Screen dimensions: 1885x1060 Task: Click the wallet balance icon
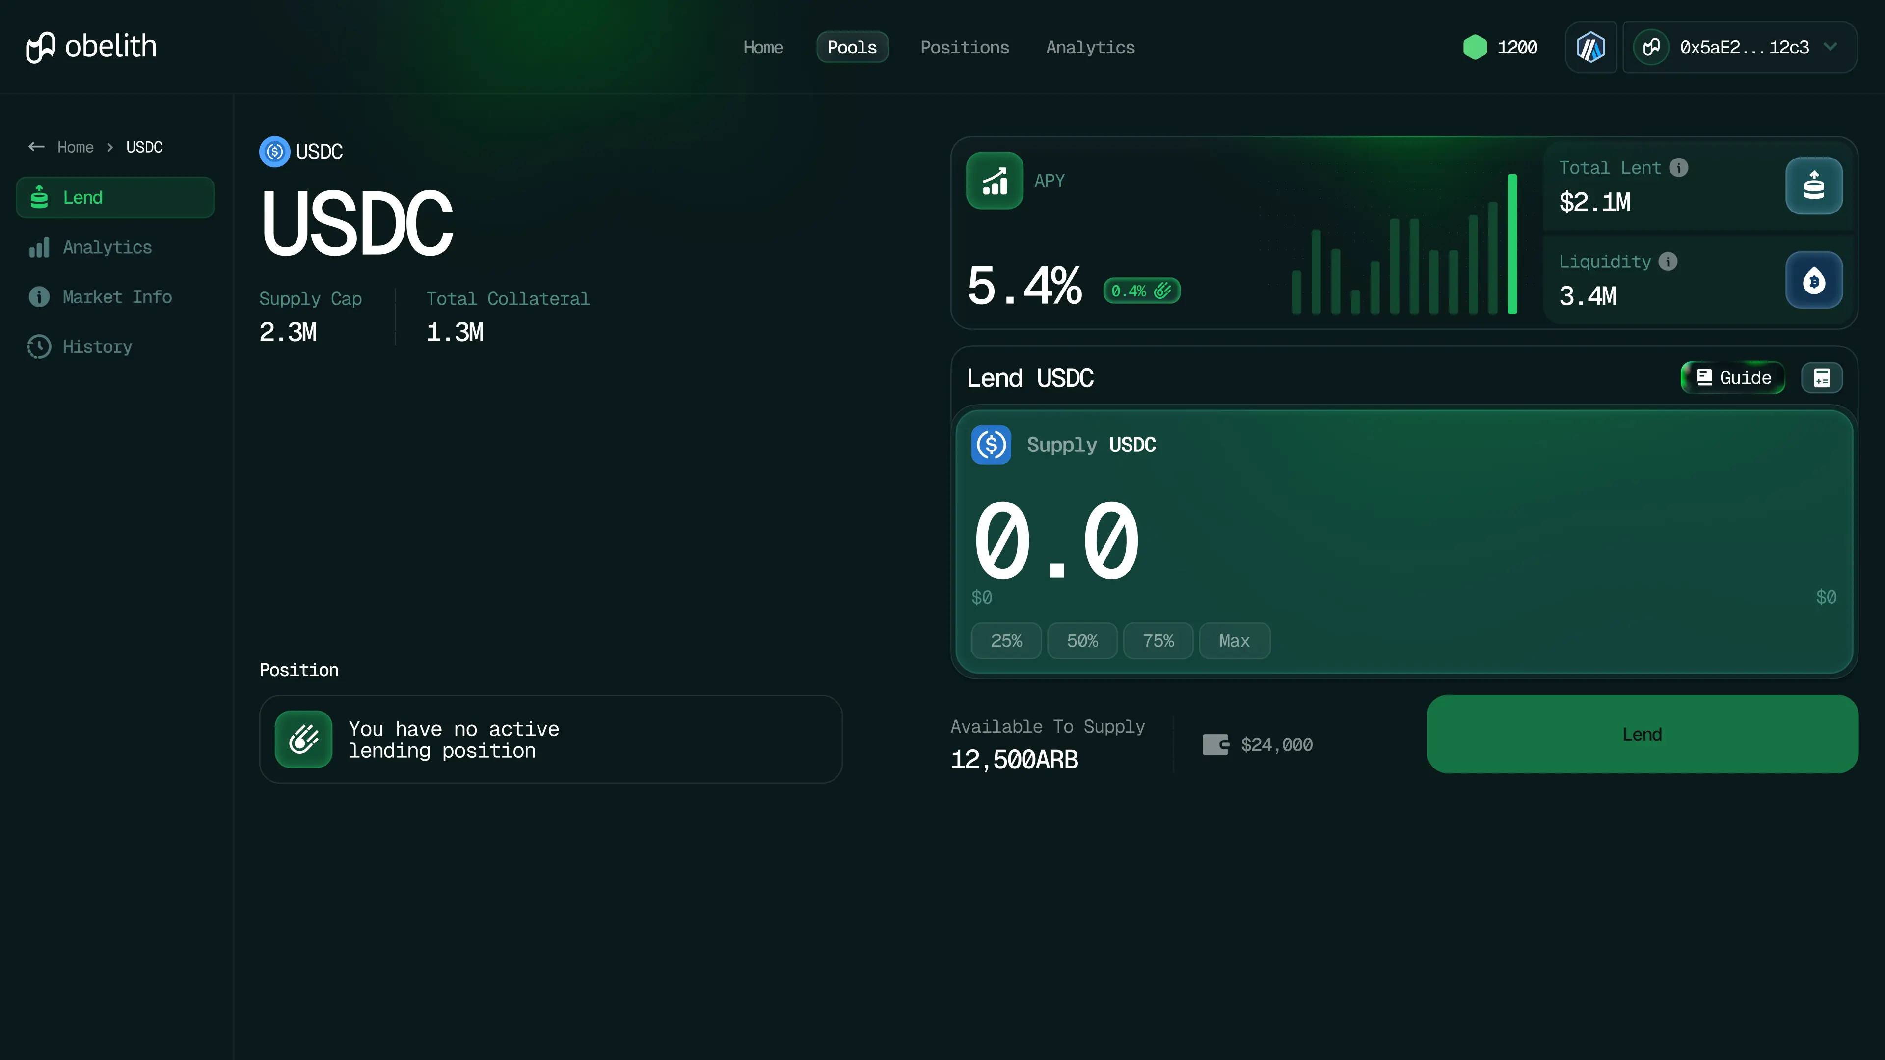(1215, 745)
